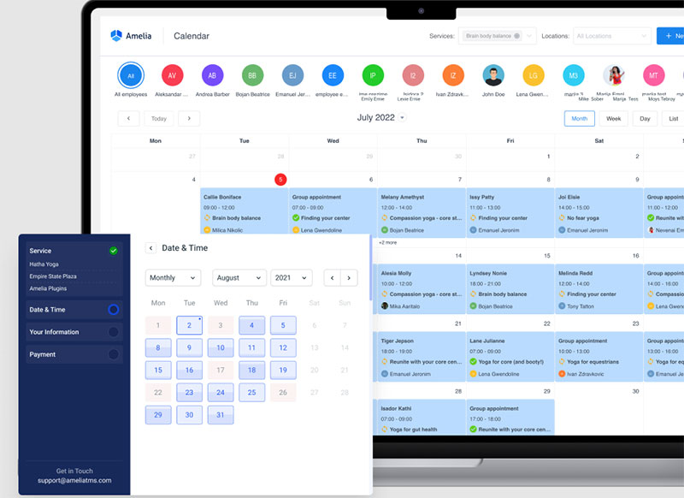The width and height of the screenshot is (684, 498).
Task: Select the All employees avatar
Action: 131,75
